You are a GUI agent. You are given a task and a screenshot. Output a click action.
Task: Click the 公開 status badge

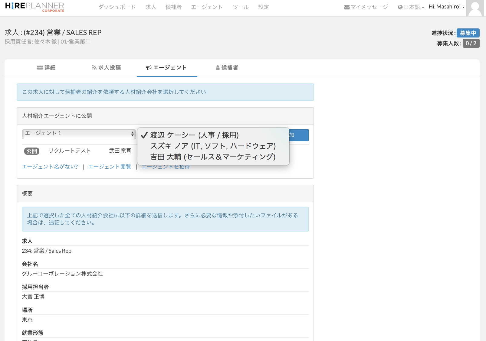32,151
